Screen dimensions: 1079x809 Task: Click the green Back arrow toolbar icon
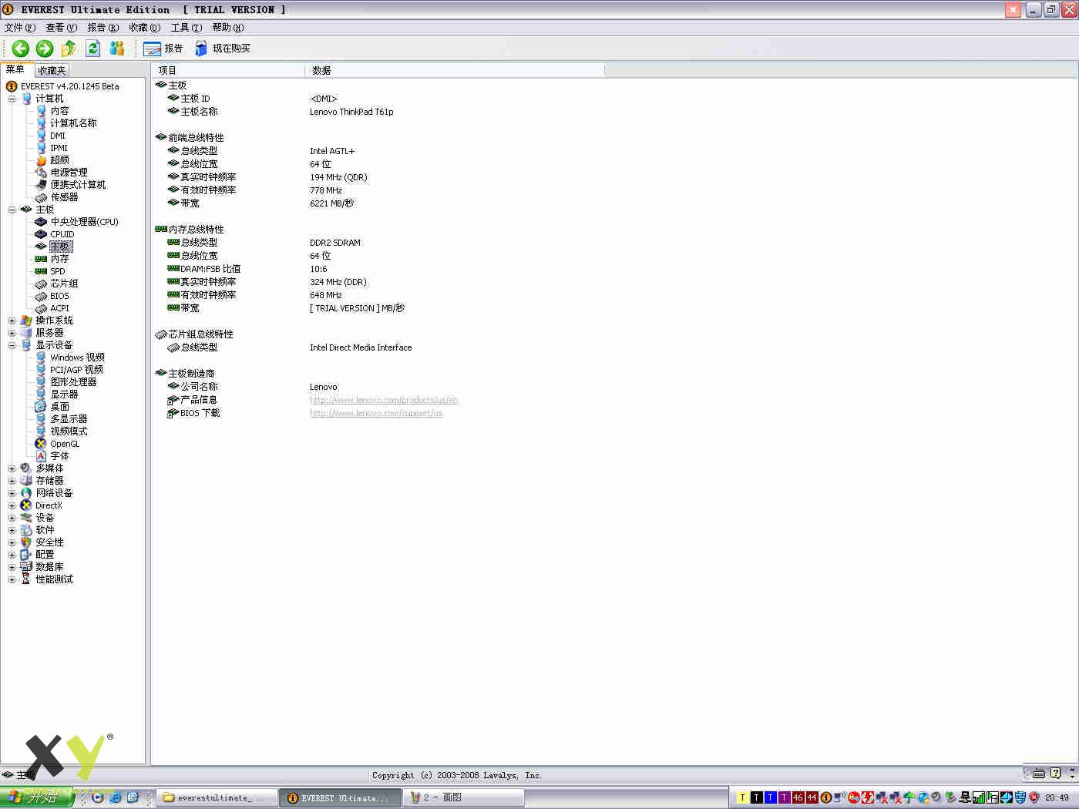[21, 49]
